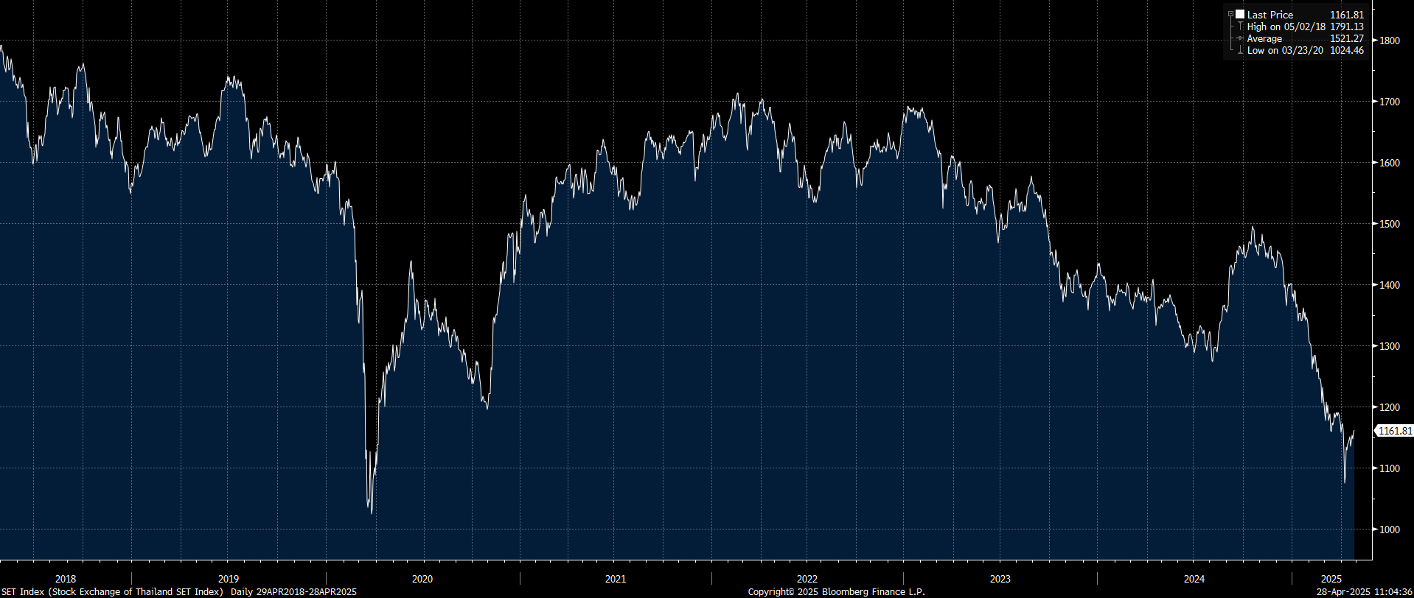Click the 2024 label on time axis
Viewport: 1414px width, 598px height.
coord(1194,579)
